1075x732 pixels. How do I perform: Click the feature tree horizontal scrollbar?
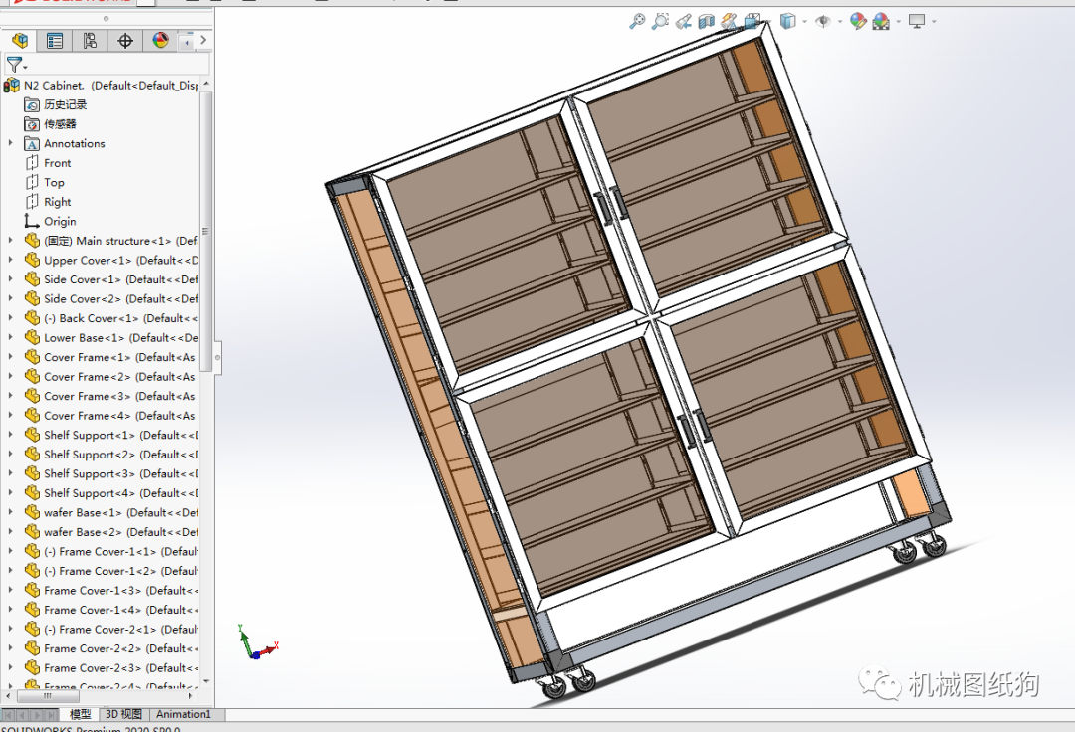[x=48, y=696]
